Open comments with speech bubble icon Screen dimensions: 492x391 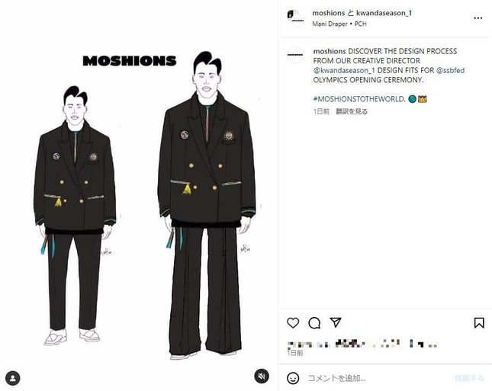coord(314,322)
